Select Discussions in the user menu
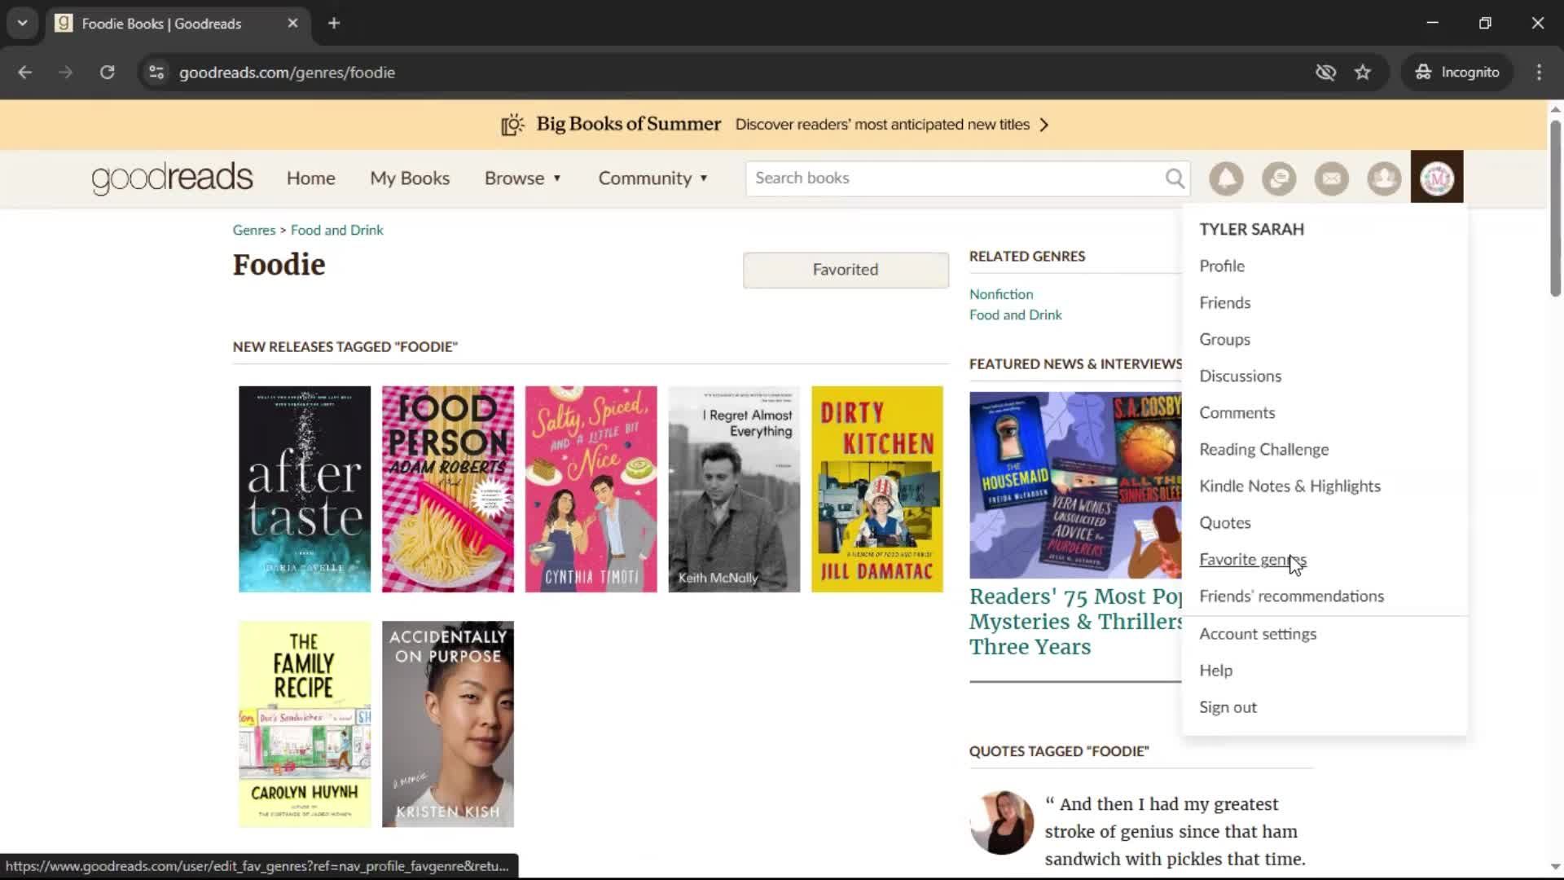Viewport: 1564px width, 880px height. (1240, 376)
